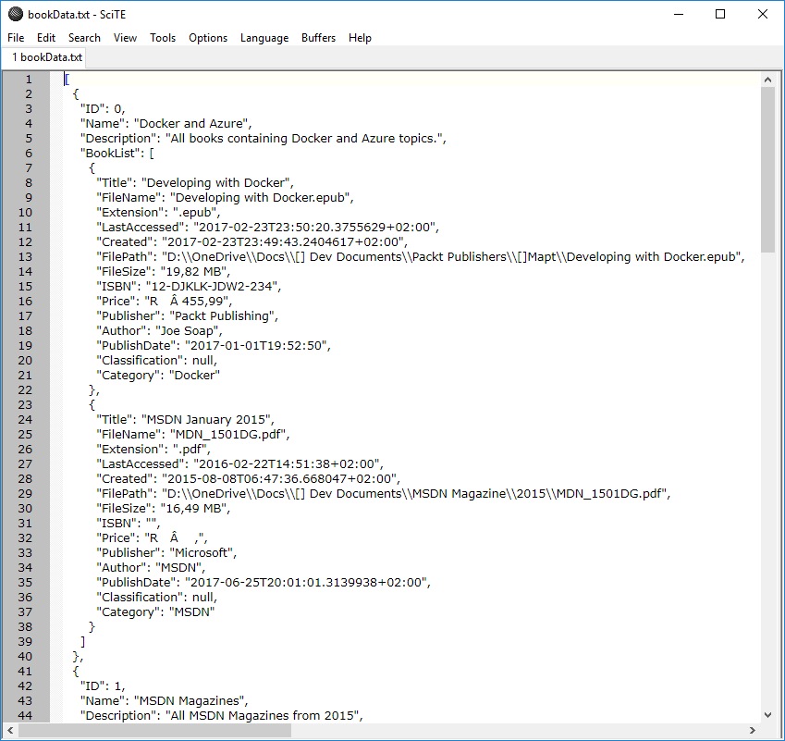Image resolution: width=785 pixels, height=741 pixels.
Task: Click vertical scrollbar down arrow
Action: [768, 715]
